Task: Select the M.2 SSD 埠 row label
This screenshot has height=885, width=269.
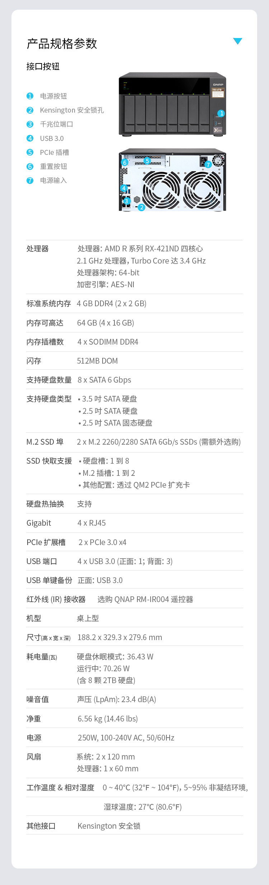Action: 45,442
